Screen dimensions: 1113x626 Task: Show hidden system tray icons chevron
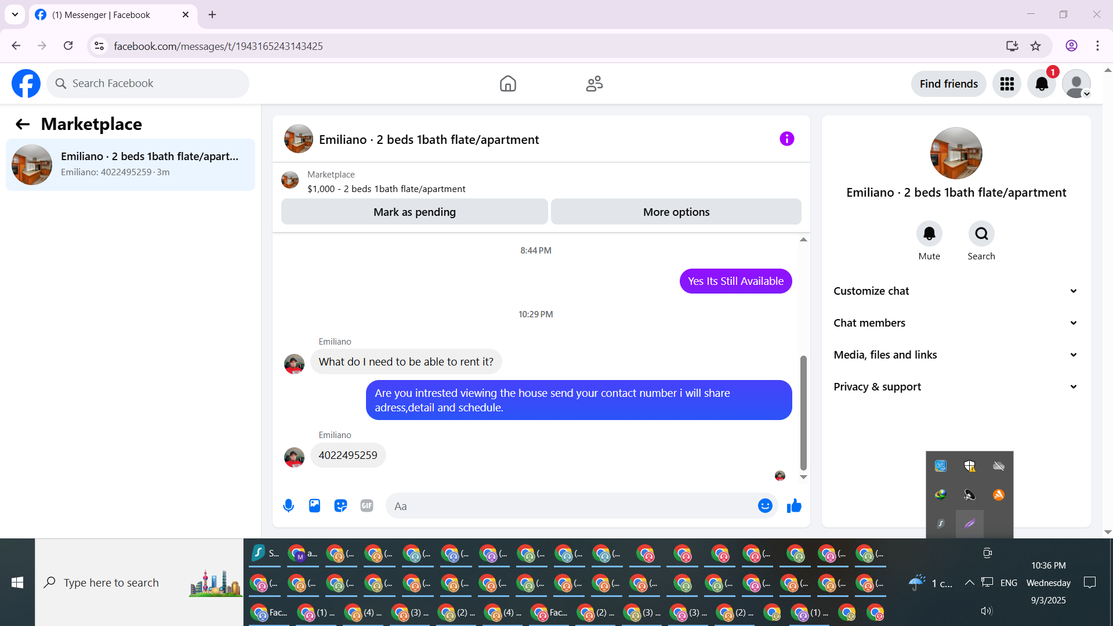click(x=969, y=582)
